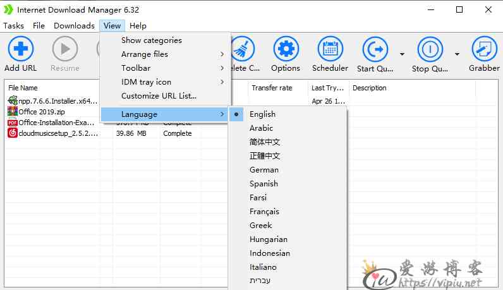Click the Stop Queue icon
The image size is (503, 290).
(430, 49)
